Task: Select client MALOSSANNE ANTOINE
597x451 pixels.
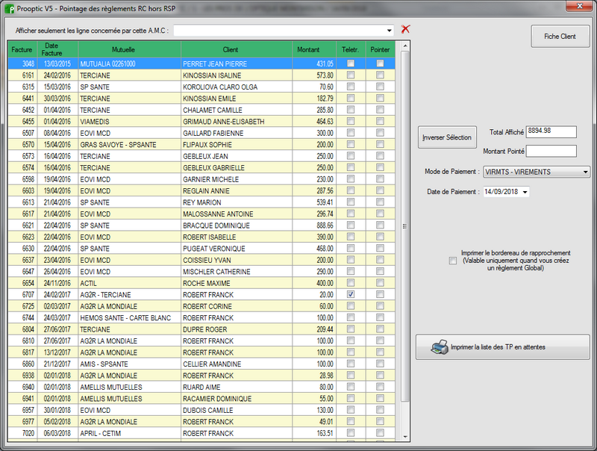Action: (x=218, y=214)
